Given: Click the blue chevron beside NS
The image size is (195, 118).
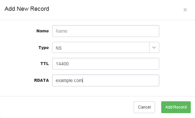Looking at the screenshot, I should tap(154, 47).
